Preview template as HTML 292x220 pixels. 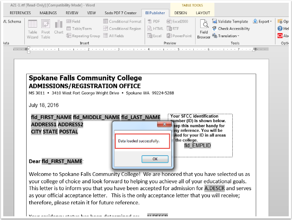click(x=155, y=28)
